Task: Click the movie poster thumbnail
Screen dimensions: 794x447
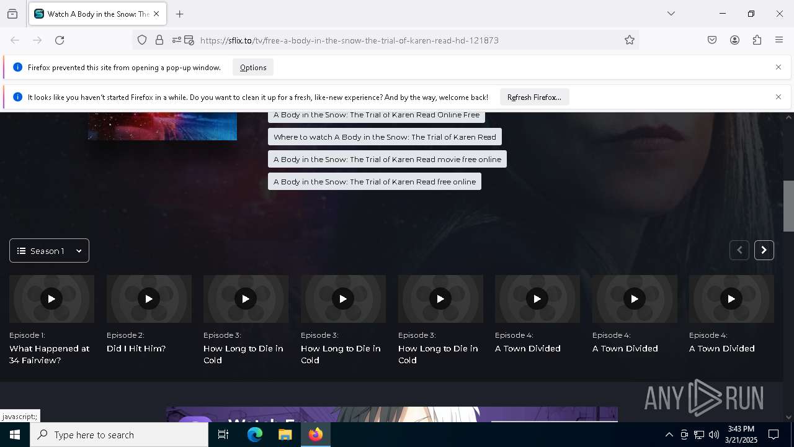Action: [x=163, y=126]
